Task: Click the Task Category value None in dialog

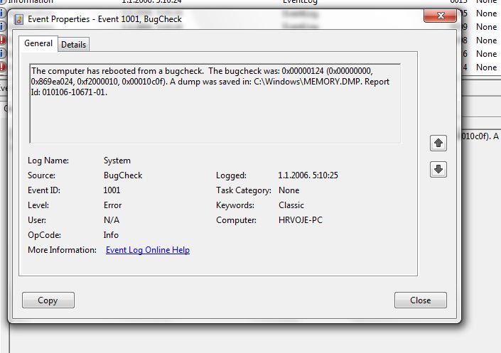Action: (x=289, y=190)
